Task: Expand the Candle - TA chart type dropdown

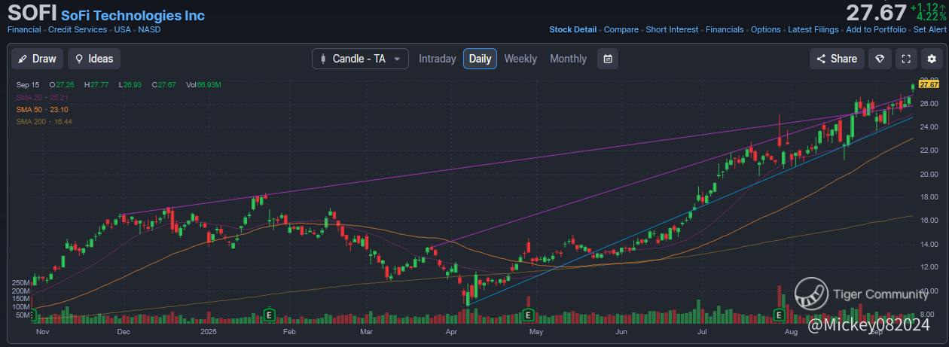Action: [361, 59]
